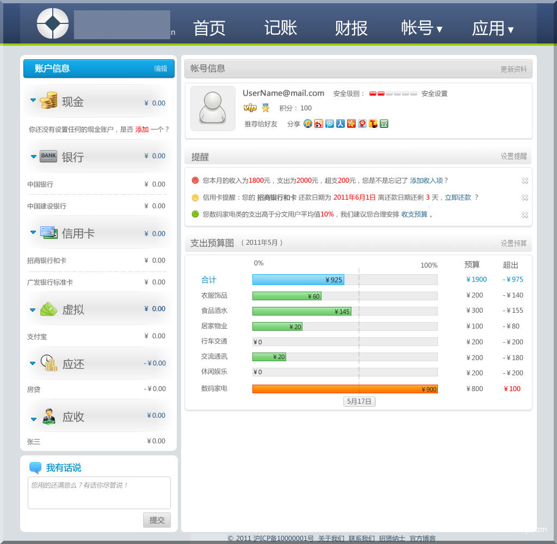Click the VIP badge icon
Screen dimensions: 557x544
click(250, 108)
